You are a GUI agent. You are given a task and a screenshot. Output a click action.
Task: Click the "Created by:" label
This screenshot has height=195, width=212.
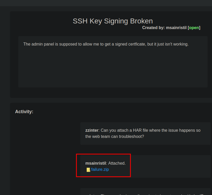(153, 28)
